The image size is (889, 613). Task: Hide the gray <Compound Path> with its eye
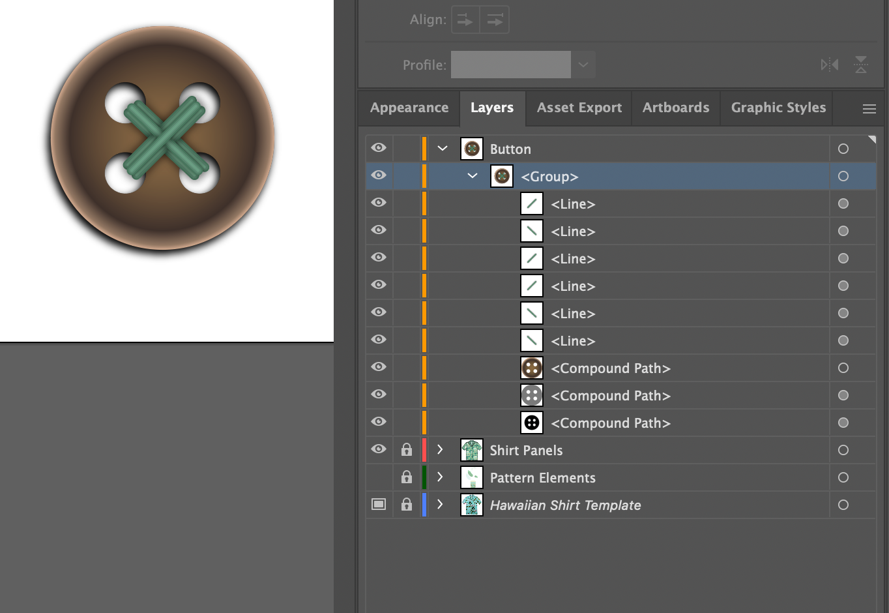[x=379, y=395]
